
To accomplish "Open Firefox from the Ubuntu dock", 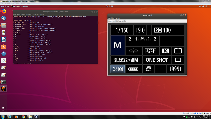I will coord(4,11).
